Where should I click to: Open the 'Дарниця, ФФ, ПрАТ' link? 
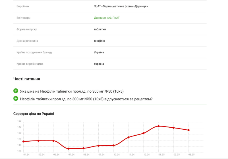coord(107,18)
